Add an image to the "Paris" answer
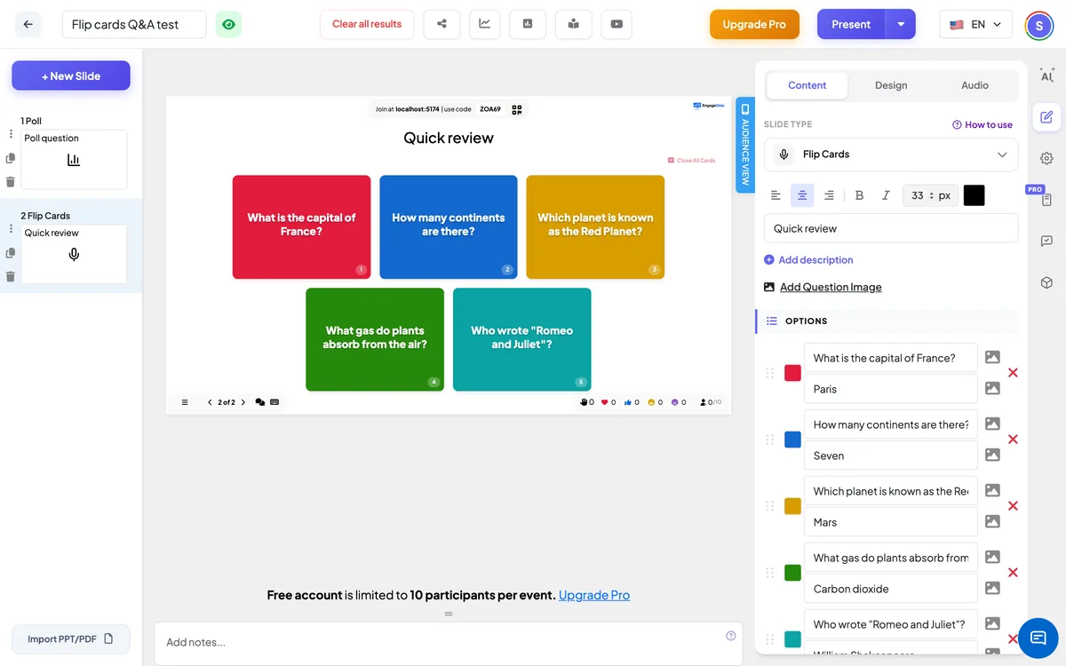Screen dimensions: 1066x666 click(x=992, y=388)
